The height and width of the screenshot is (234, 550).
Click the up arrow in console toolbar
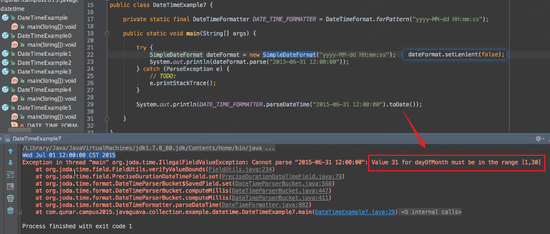(x=10, y=151)
